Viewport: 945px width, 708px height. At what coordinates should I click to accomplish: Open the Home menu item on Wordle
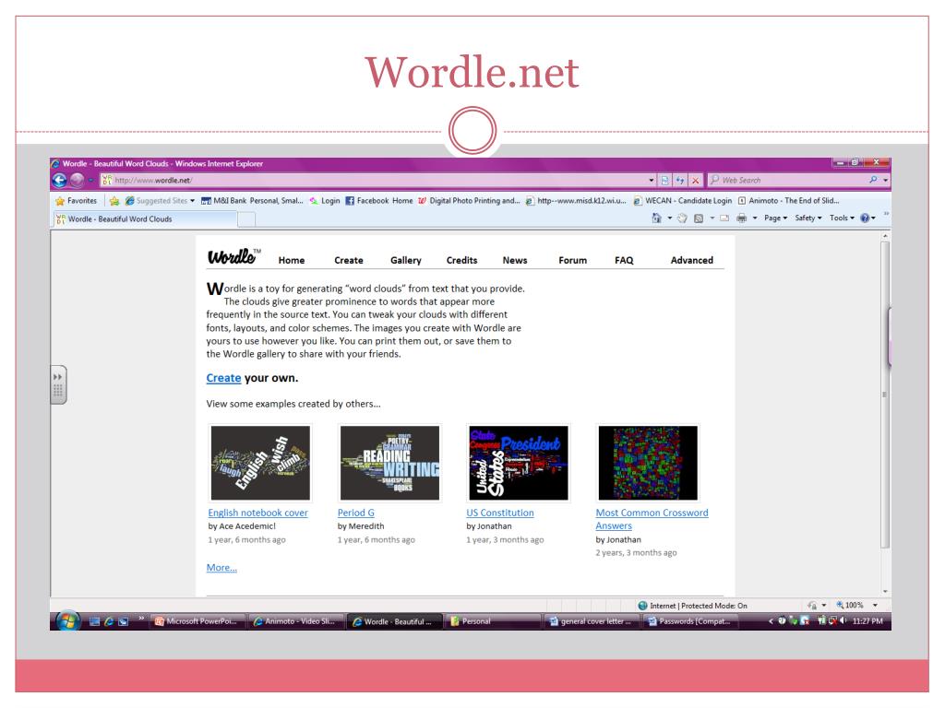click(291, 260)
